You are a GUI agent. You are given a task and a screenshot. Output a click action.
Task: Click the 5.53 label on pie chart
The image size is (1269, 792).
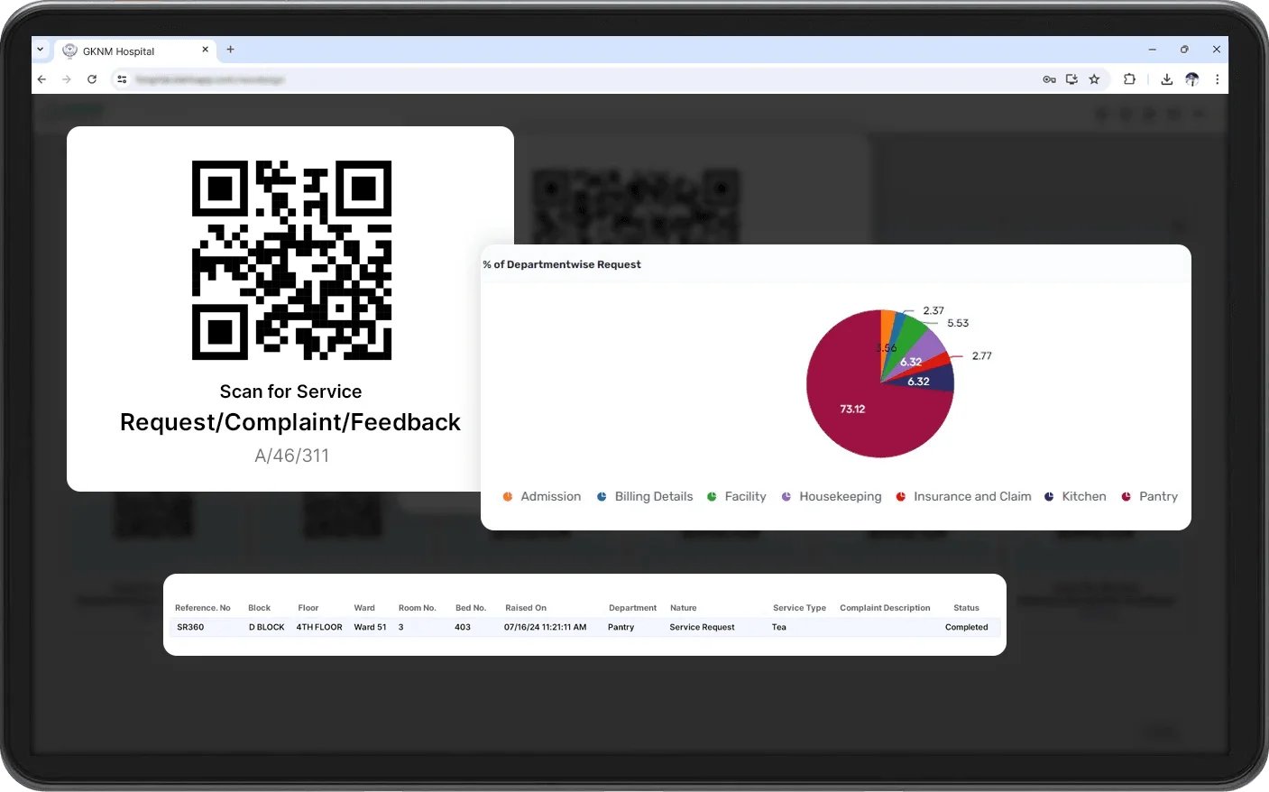958,323
